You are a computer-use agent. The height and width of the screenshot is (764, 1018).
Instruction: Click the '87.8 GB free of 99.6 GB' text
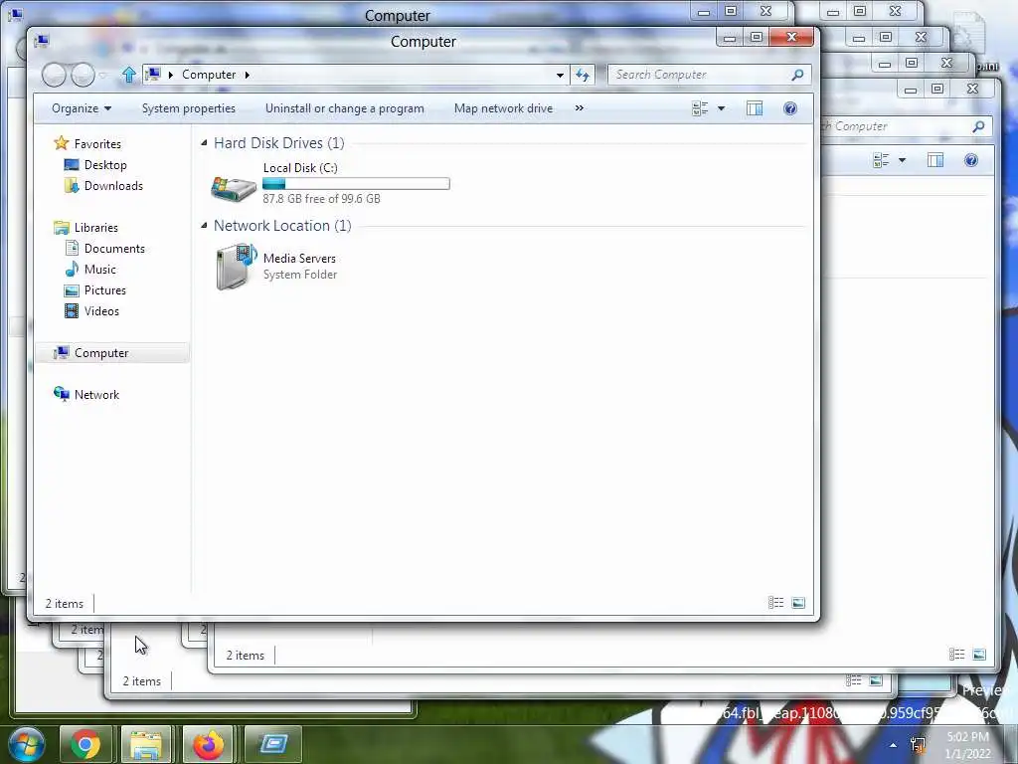pyautogui.click(x=322, y=199)
